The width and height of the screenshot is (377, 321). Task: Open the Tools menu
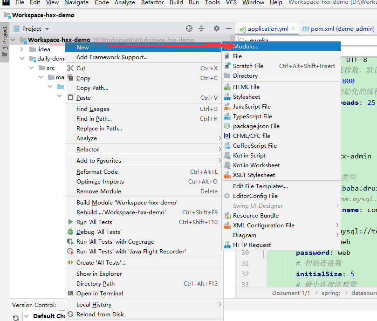[x=212, y=2]
